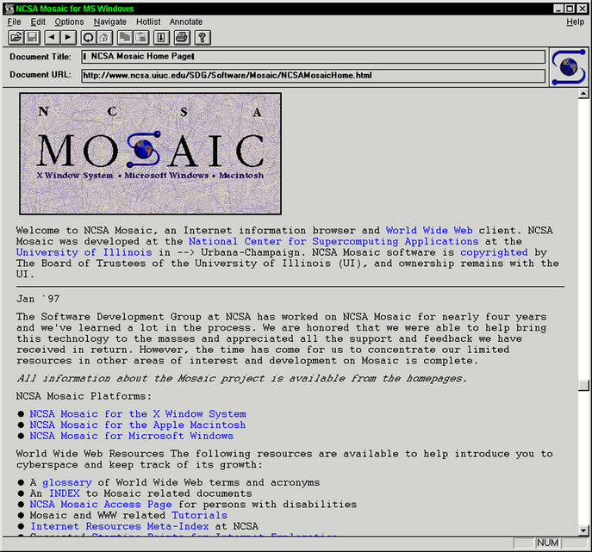Open the Tutorials link
This screenshot has width=592, height=552.
click(199, 516)
